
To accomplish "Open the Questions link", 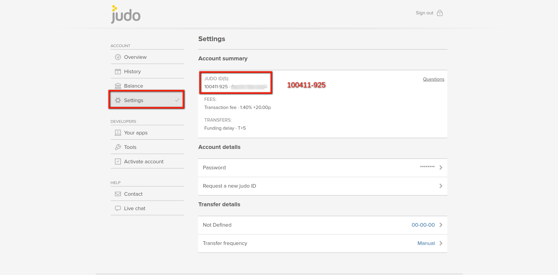I will coord(433,79).
